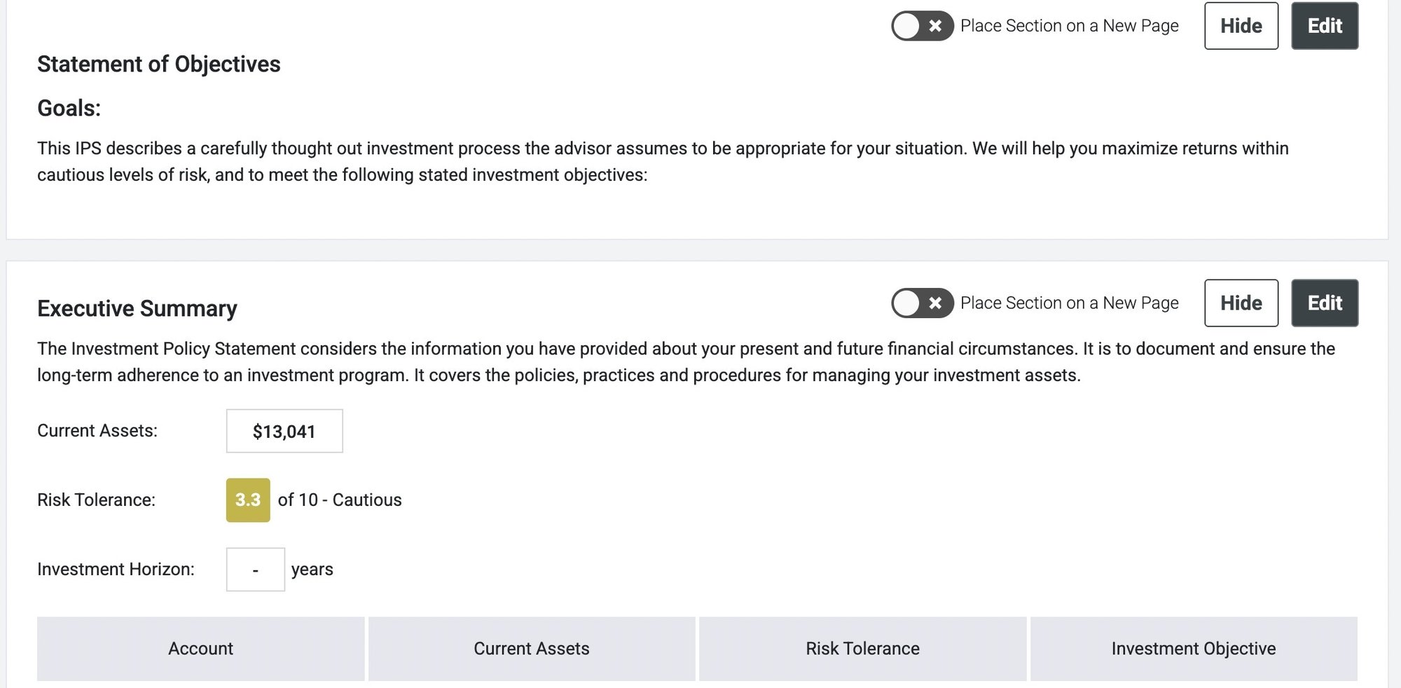Click the Statement of Objectives heading
This screenshot has height=688, width=1401.
tap(159, 64)
